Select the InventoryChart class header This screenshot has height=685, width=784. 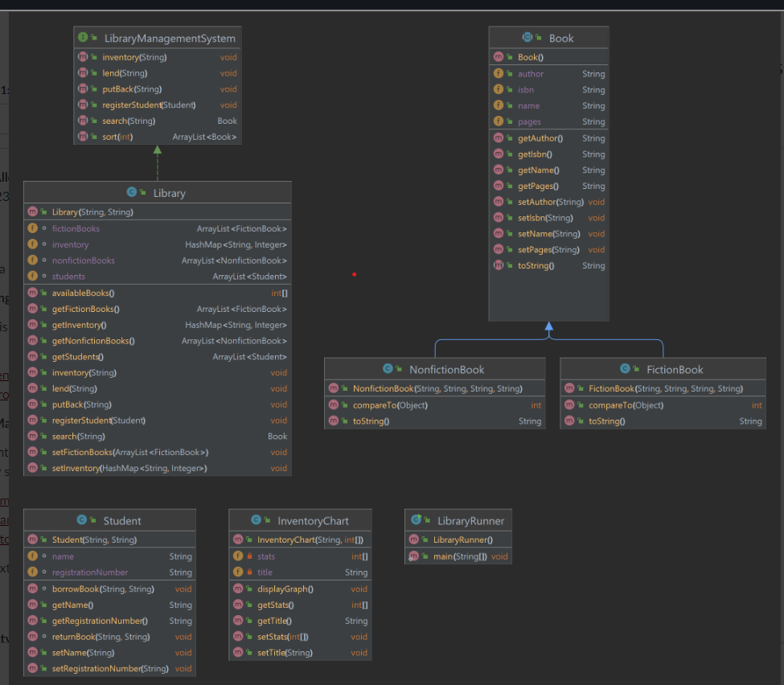[300, 520]
